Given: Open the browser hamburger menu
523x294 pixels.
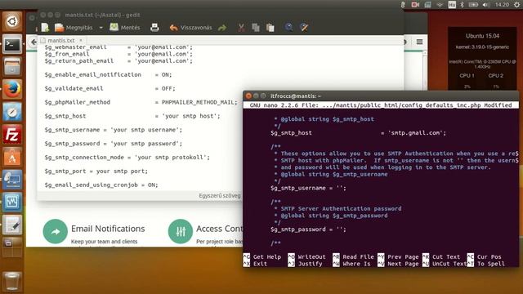Looking at the screenshot, I should coord(419,42).
